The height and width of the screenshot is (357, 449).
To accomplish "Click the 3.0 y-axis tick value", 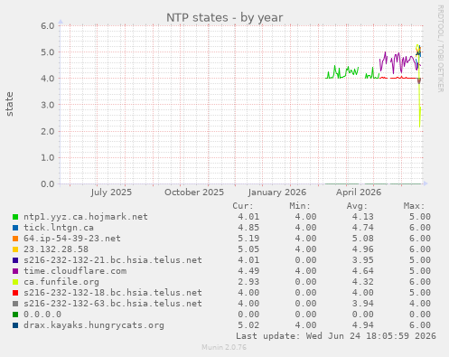I will (x=48, y=105).
